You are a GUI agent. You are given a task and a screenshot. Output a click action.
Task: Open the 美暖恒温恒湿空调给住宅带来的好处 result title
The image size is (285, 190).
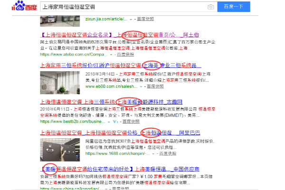coord(120,169)
